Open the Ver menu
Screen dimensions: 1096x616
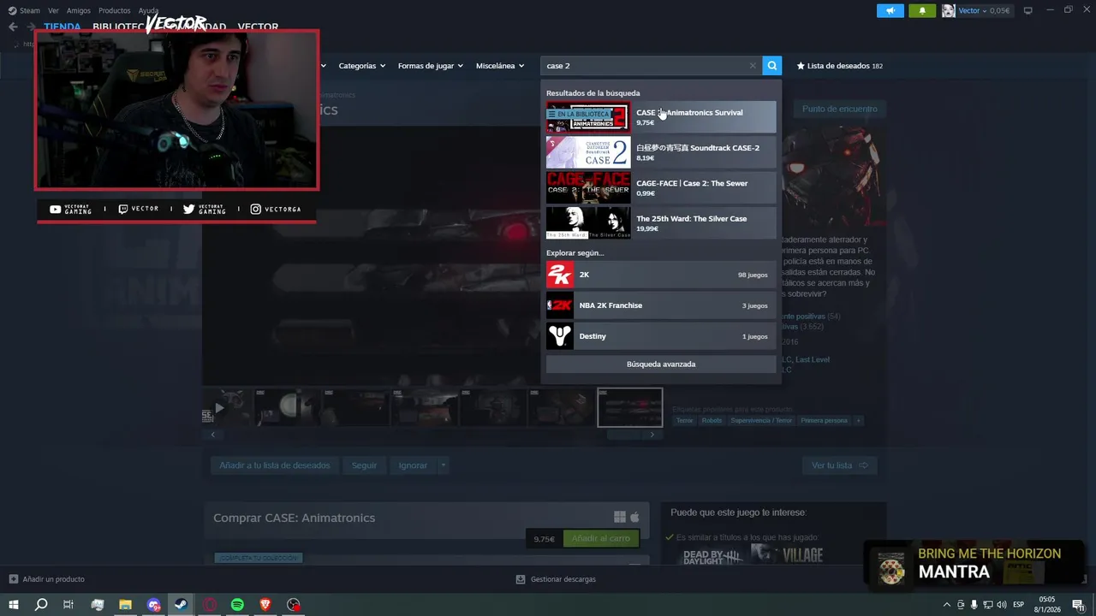(x=54, y=10)
